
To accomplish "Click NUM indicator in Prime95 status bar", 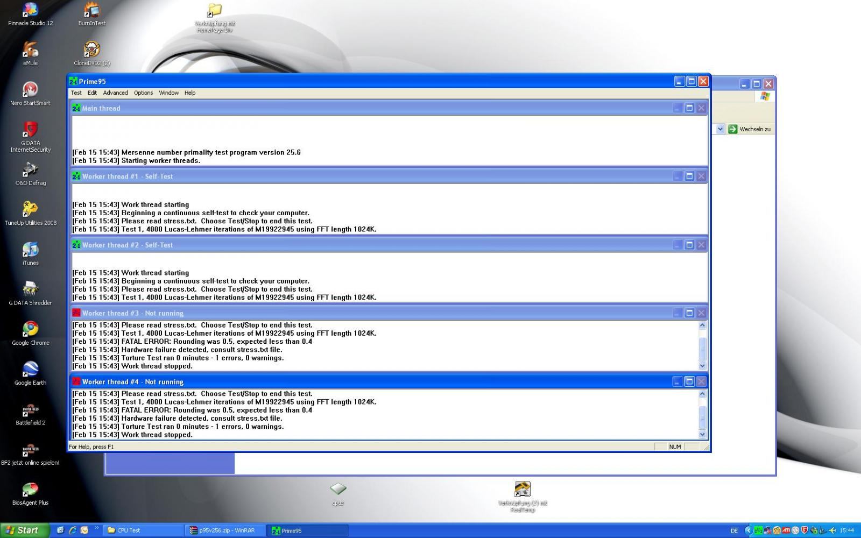I will tap(675, 447).
